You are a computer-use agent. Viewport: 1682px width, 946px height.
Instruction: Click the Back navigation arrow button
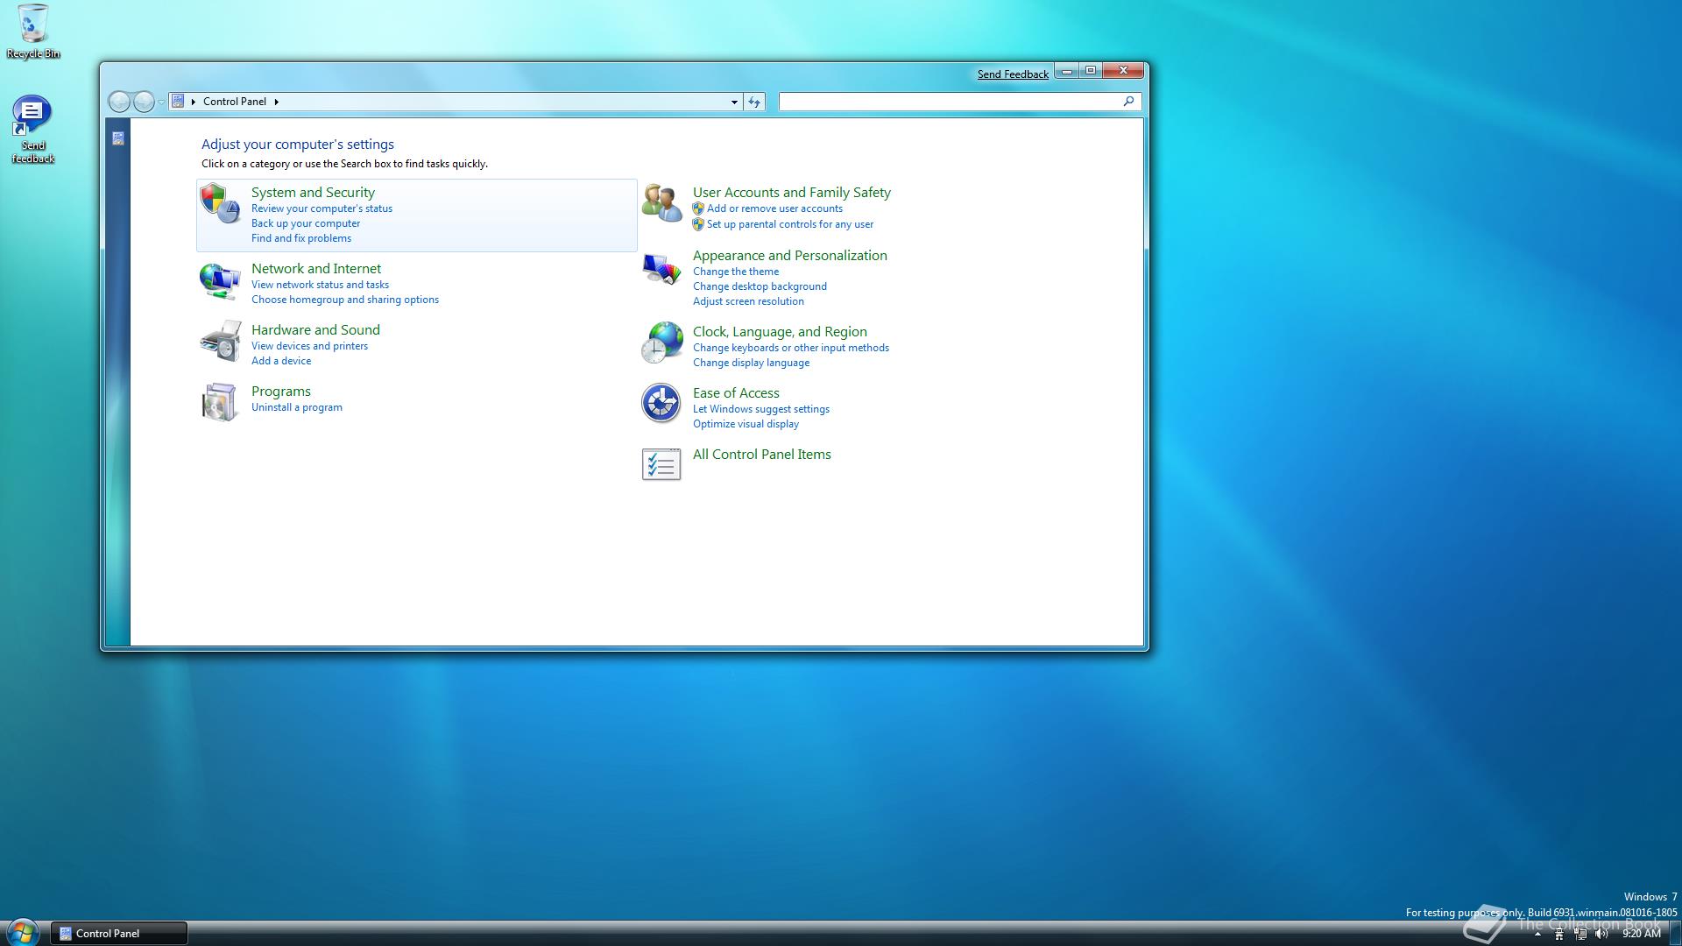coord(119,102)
